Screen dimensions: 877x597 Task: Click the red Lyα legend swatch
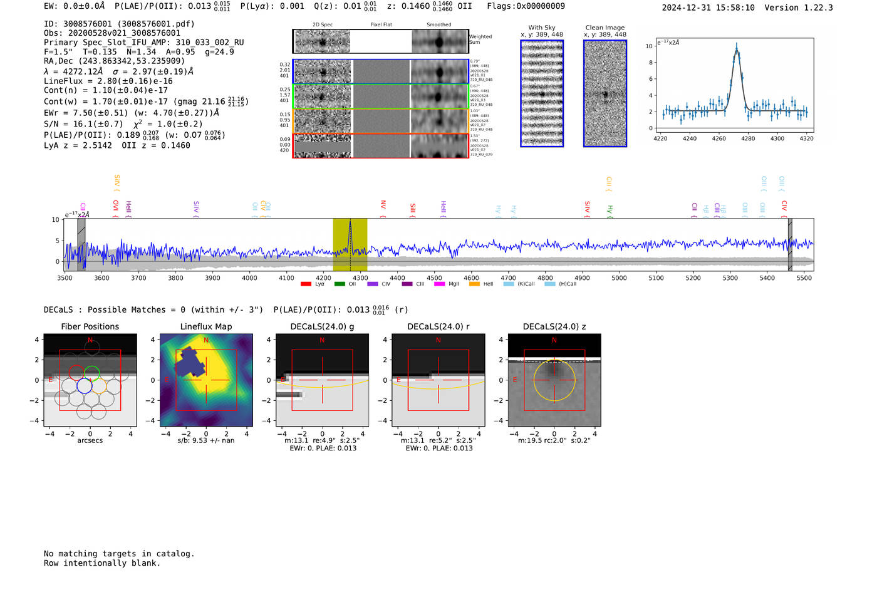point(306,284)
